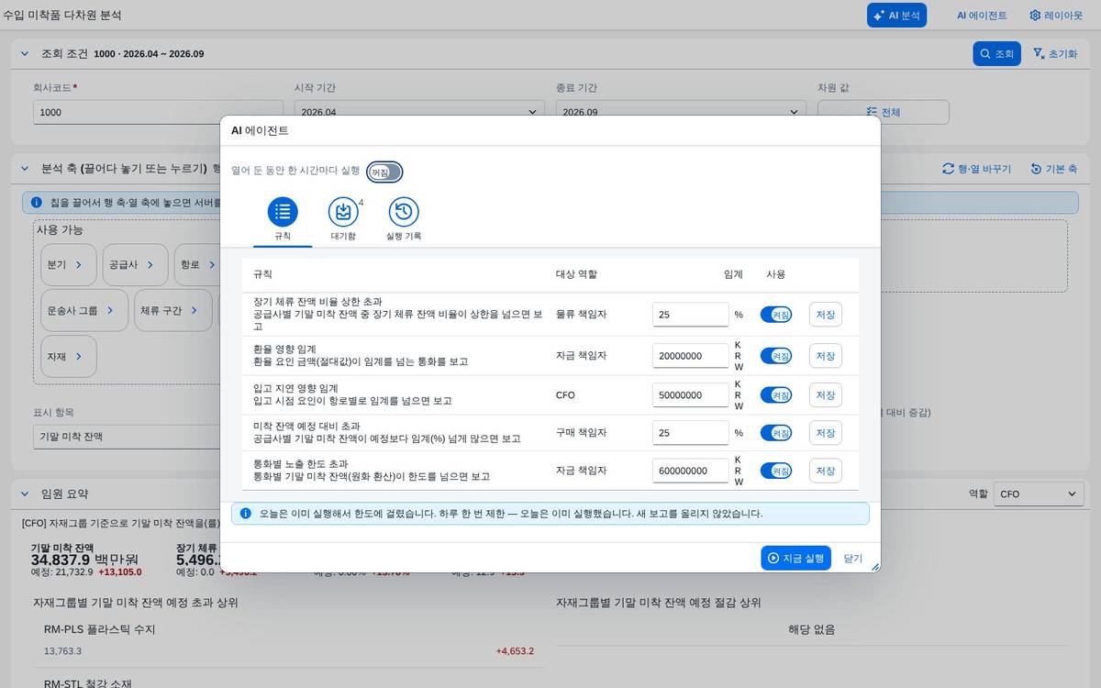
Task: Click the 항로 chip
Action: (x=197, y=264)
